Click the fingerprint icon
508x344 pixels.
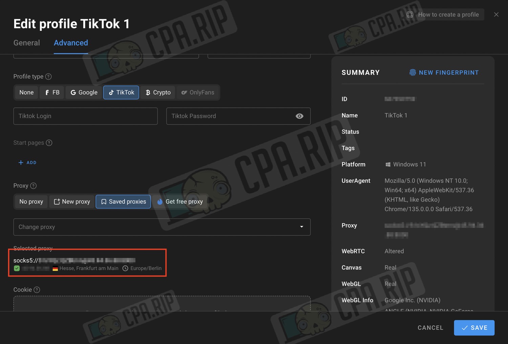tap(412, 73)
